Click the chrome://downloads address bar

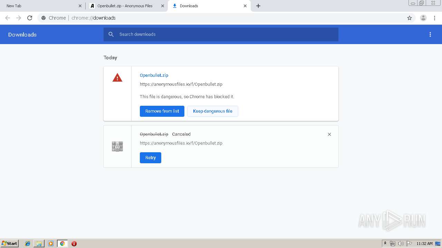[x=221, y=18]
